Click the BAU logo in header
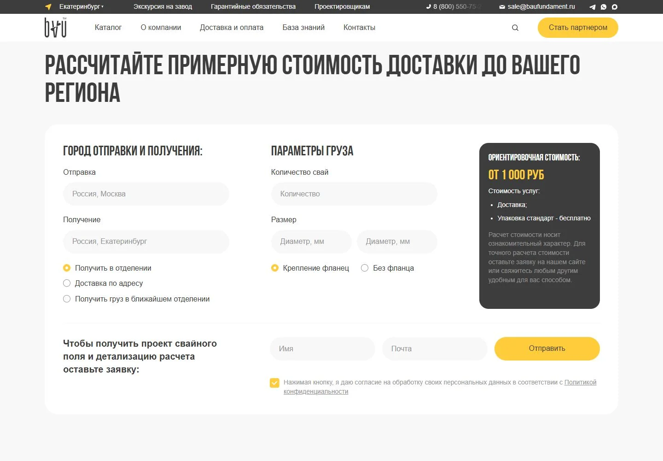Viewport: 663px width, 461px height. tap(56, 27)
